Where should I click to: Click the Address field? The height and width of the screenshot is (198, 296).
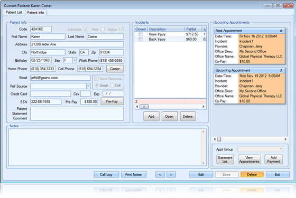77,44
